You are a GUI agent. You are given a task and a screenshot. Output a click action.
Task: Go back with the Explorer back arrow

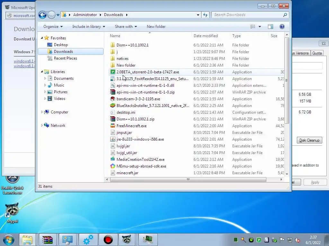(x=42, y=15)
